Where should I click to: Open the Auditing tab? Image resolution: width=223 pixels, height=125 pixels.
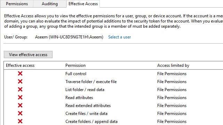point(50,4)
